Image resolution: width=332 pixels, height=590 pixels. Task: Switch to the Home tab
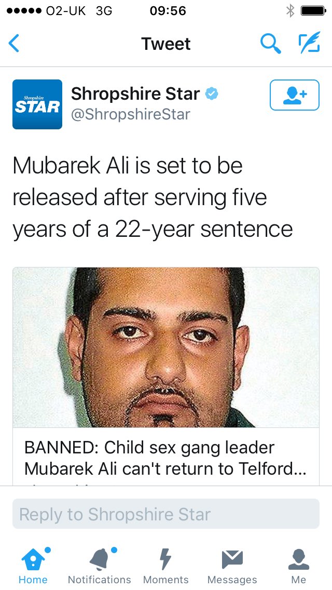click(x=33, y=566)
